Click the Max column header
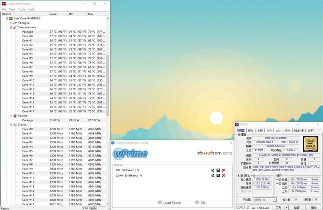This screenshot has height=210, width=323. tap(96, 14)
